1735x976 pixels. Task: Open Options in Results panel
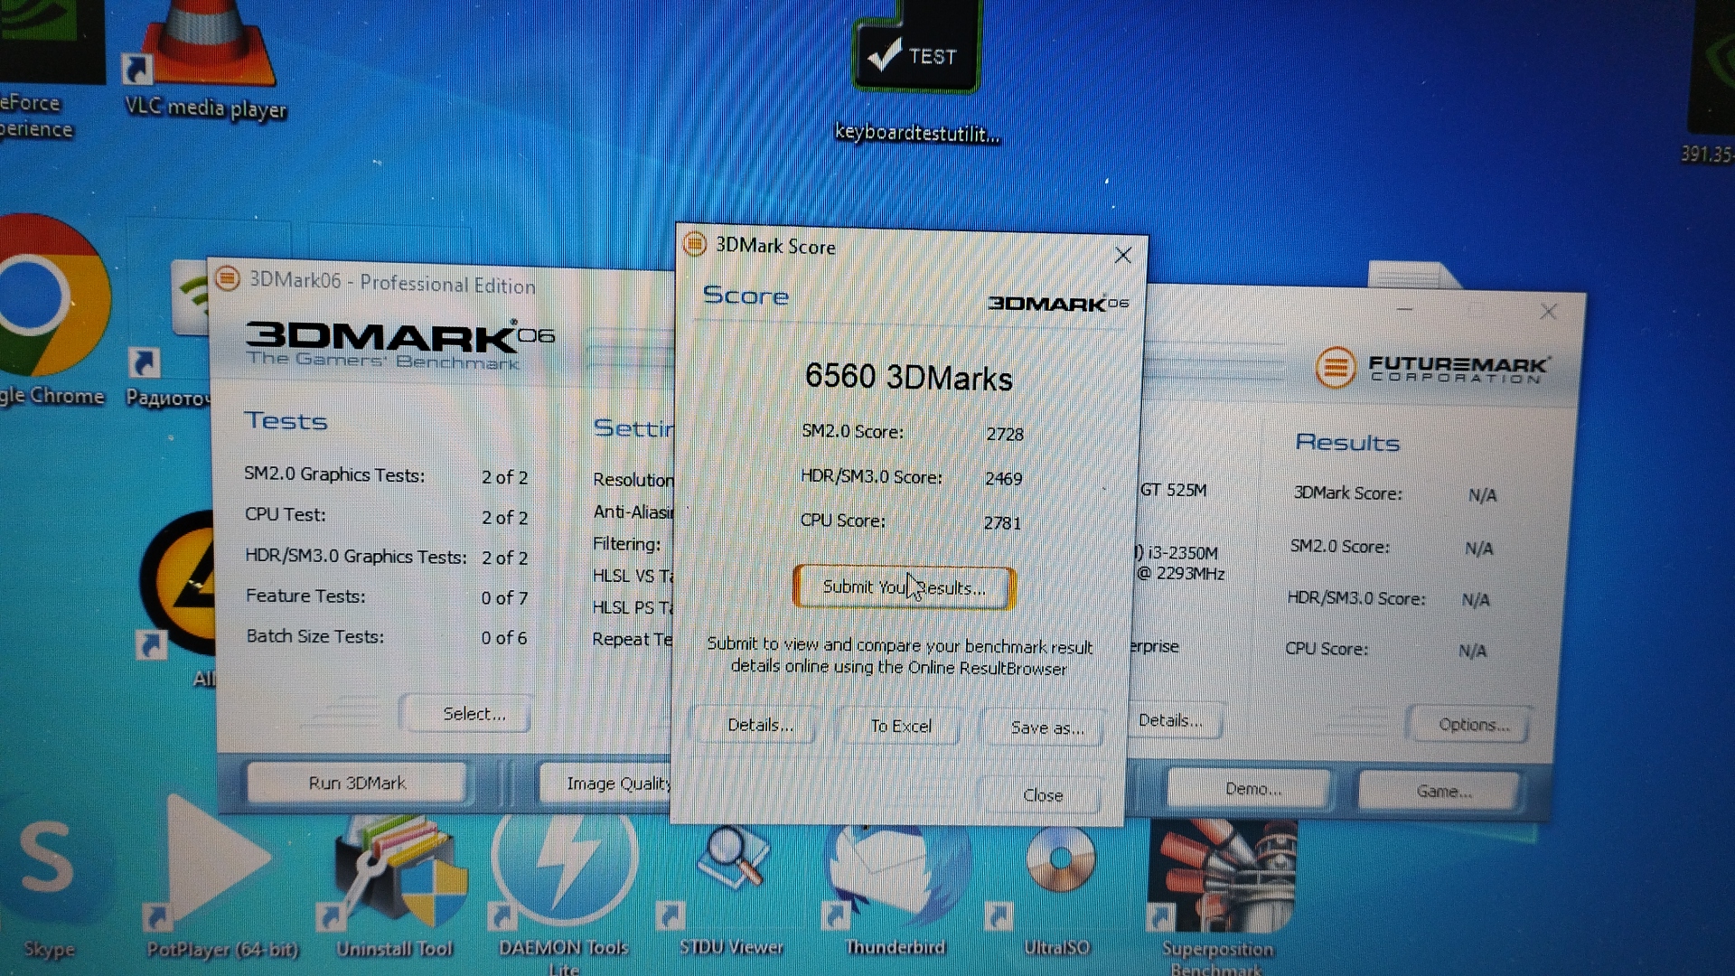tap(1473, 725)
